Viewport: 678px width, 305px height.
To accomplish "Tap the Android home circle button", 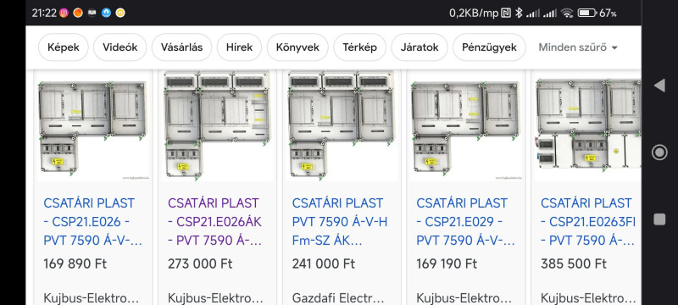I will pyautogui.click(x=659, y=152).
